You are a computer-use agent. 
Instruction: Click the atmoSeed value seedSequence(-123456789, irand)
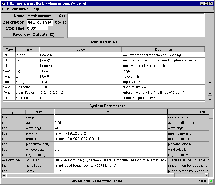pyautogui.click(x=111, y=166)
